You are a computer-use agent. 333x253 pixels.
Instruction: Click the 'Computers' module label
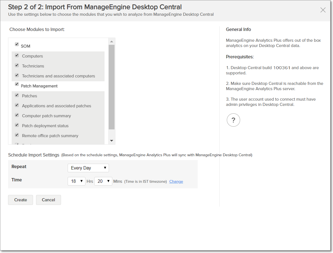pyautogui.click(x=32, y=56)
